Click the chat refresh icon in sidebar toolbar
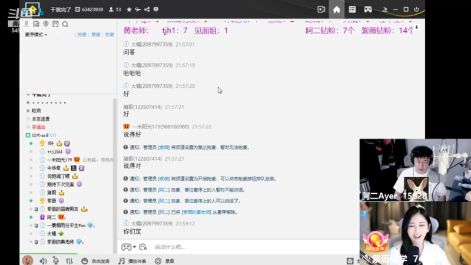This screenshot has width=471, height=265. click(36, 24)
